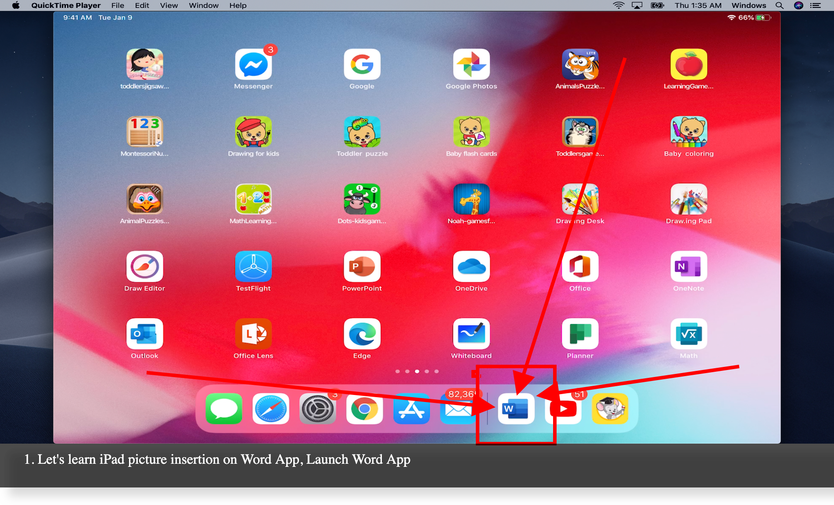Screen dimensions: 834x505
Task: Launch Drawing for kids app
Action: (x=253, y=132)
